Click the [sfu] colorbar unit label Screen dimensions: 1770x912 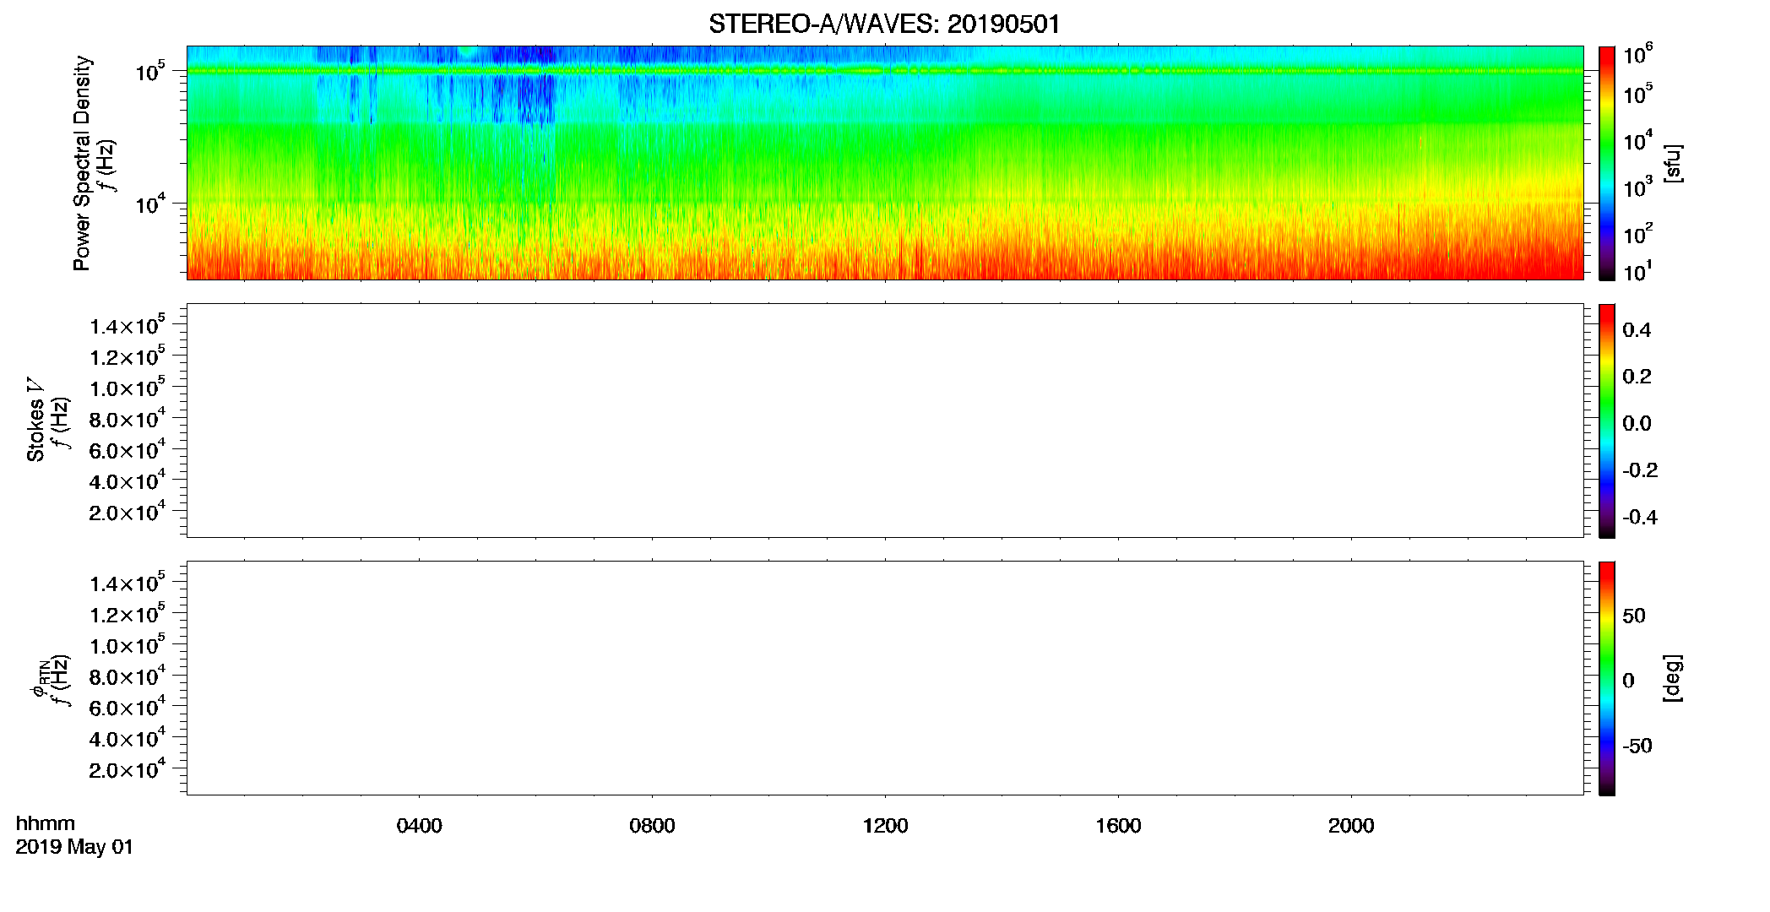click(1672, 163)
